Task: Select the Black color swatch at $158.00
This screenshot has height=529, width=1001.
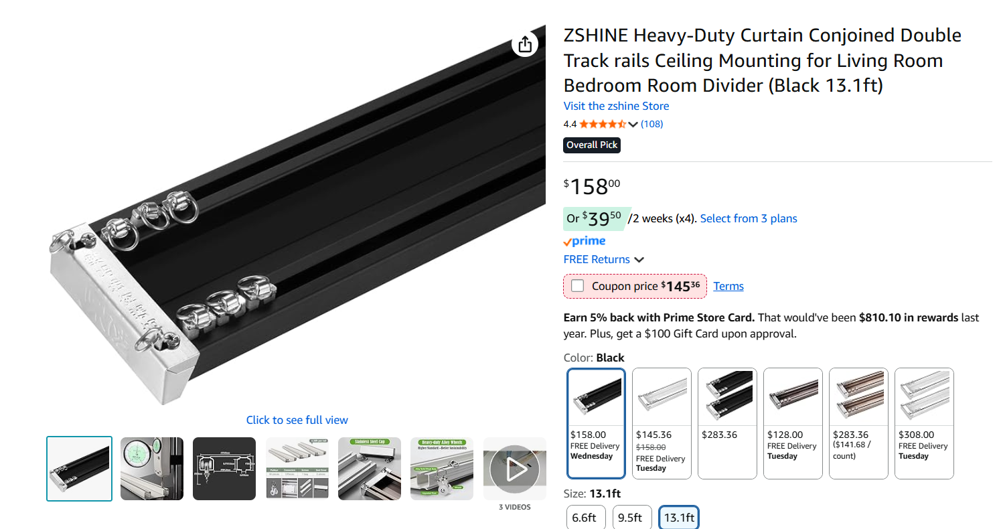Action: tap(596, 423)
